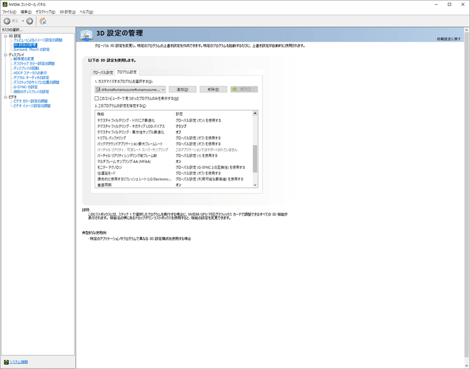470x369 pixels.
Task: Click the settings list scroll up arrow
Action: click(x=255, y=113)
